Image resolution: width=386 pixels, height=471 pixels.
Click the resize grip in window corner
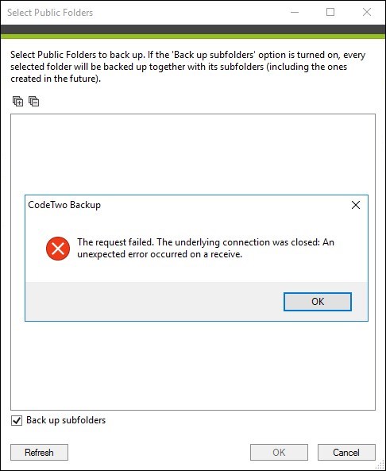pyautogui.click(x=380, y=466)
